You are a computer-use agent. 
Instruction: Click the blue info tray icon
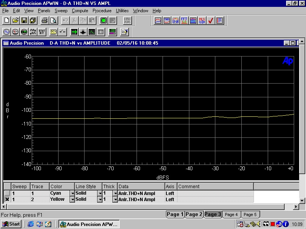click(x=285, y=224)
